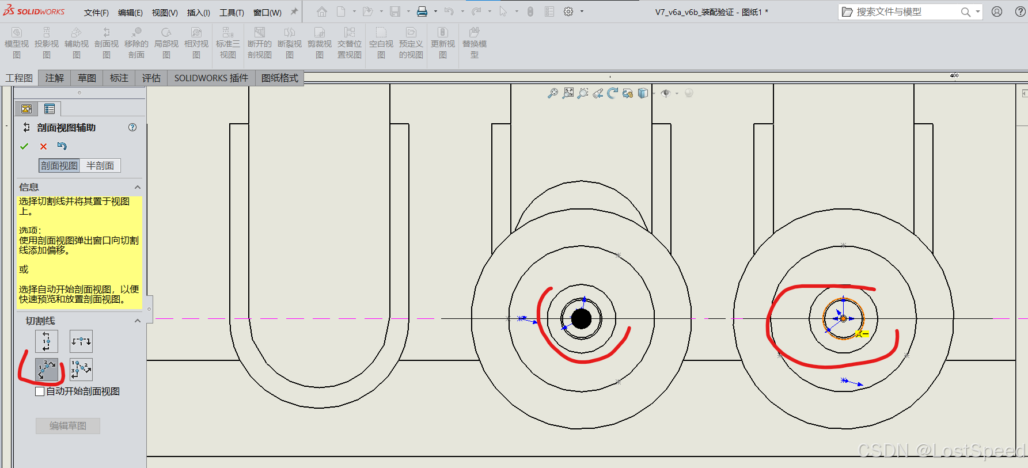Click the pin icon beside 窗口 menu
The width and height of the screenshot is (1028, 468).
point(294,12)
